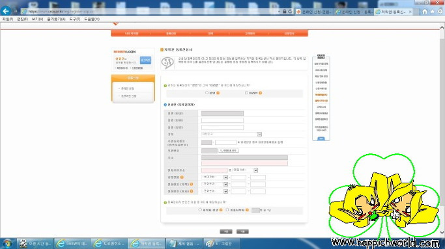The image size is (445, 249).
Task: Click 검색 in the orange navigation bar
Action: 210,33
